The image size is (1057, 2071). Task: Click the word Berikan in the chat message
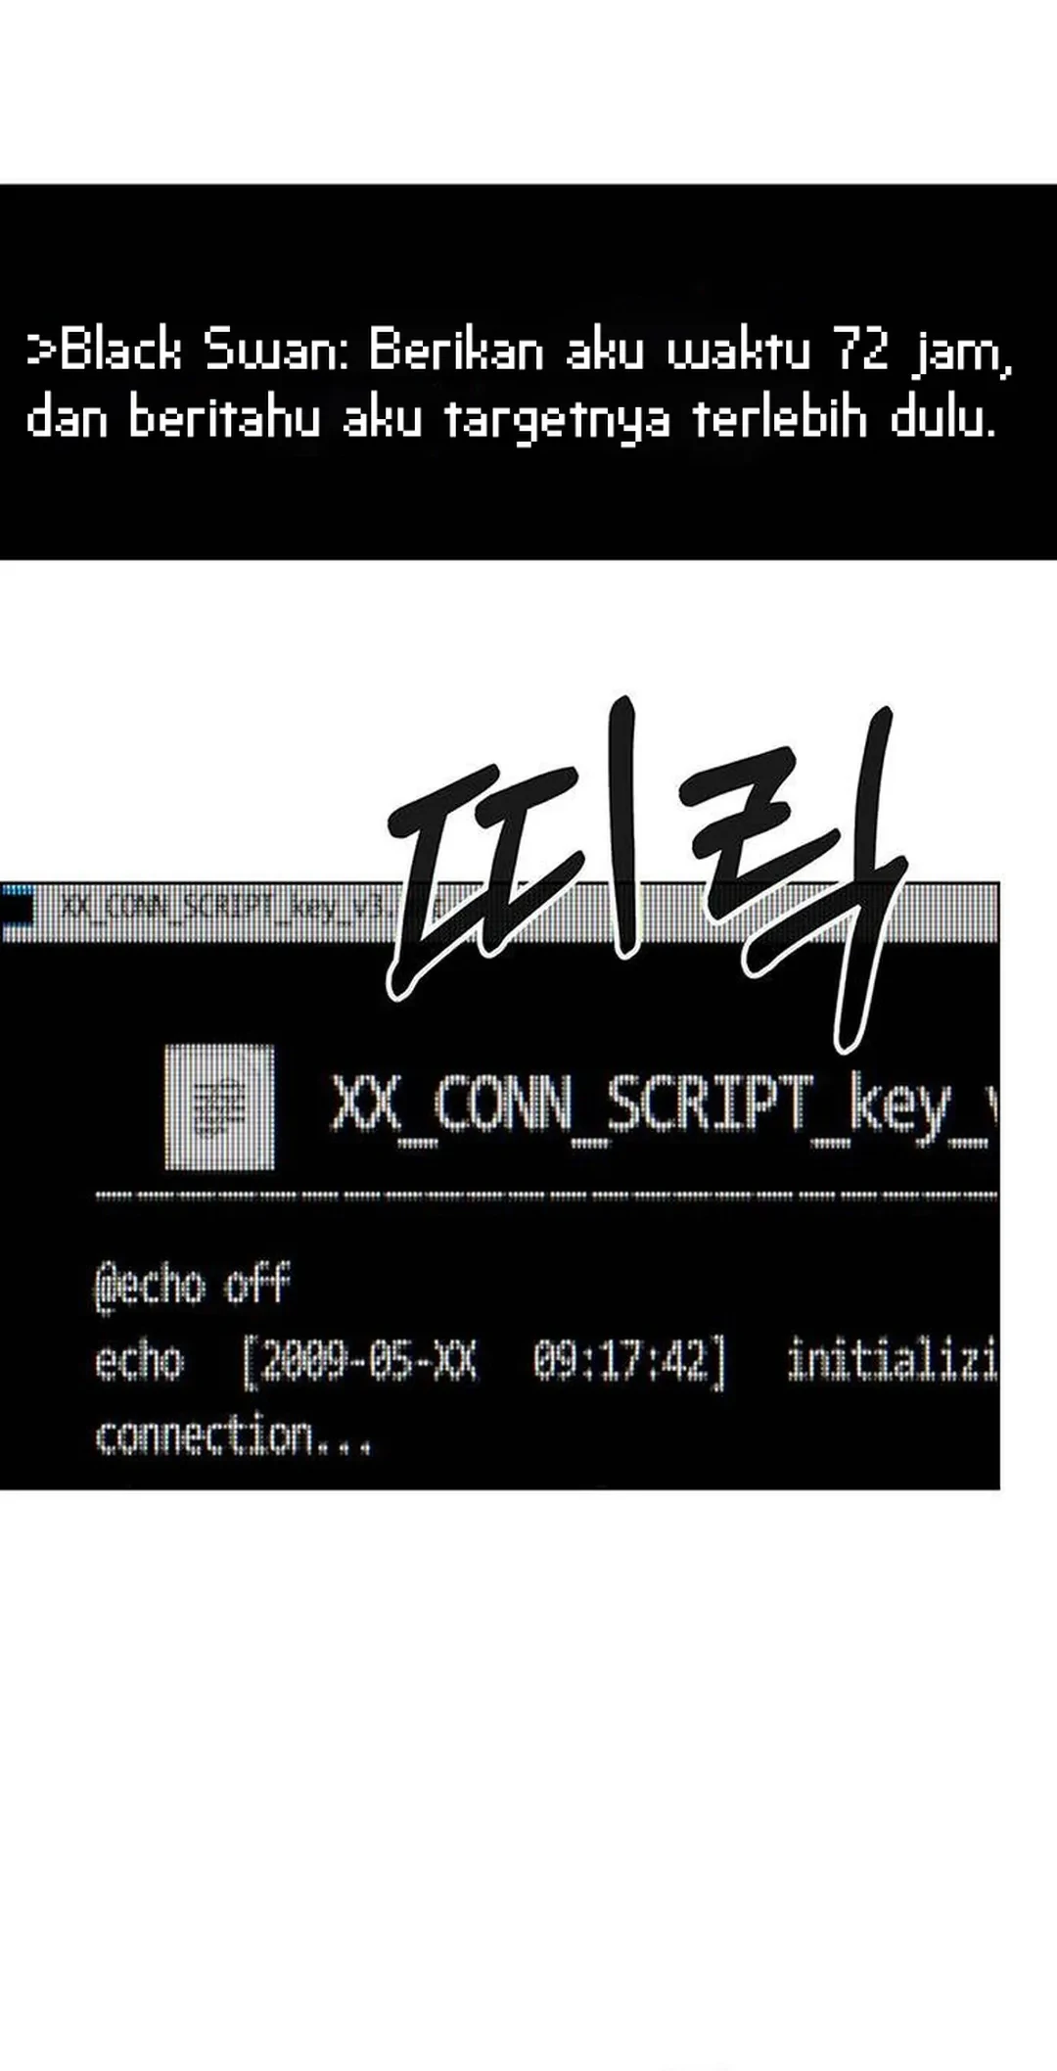(455, 351)
